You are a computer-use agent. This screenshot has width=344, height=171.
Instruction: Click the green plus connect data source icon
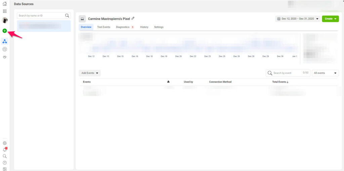coord(5,31)
